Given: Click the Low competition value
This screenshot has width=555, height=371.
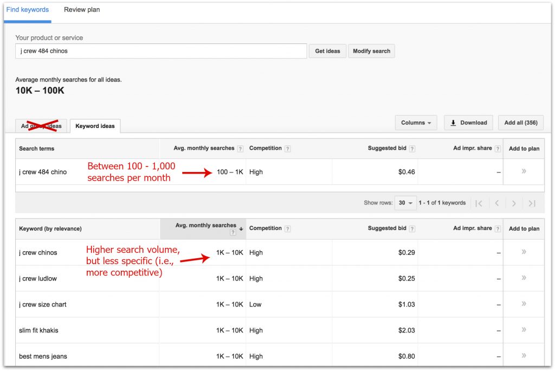Looking at the screenshot, I should 255,304.
